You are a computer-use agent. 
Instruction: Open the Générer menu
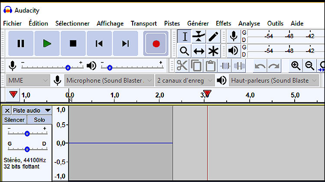tap(198, 23)
